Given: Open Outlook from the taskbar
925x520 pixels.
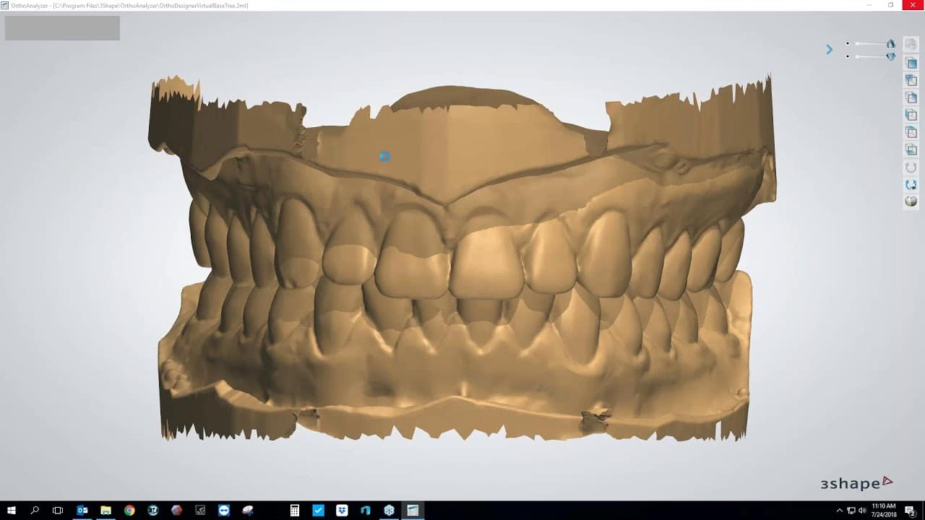Looking at the screenshot, I should click(82, 511).
